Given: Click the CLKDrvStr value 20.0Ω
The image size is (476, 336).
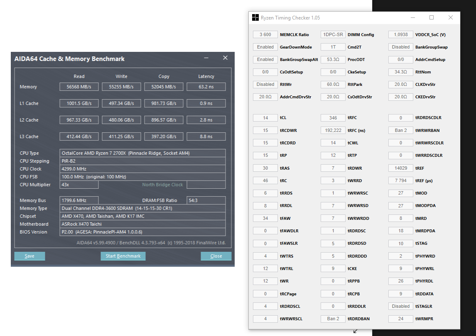Looking at the screenshot, I should [401, 84].
